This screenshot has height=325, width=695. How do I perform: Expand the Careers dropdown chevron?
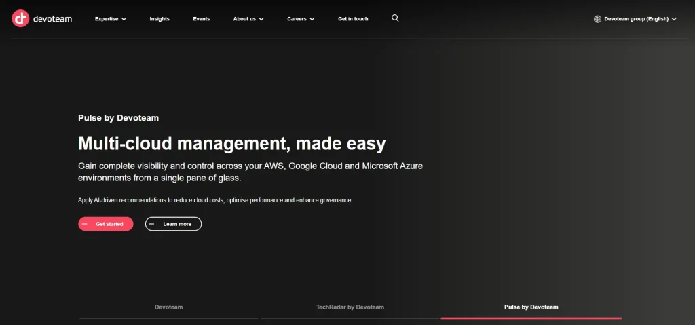pyautogui.click(x=312, y=19)
